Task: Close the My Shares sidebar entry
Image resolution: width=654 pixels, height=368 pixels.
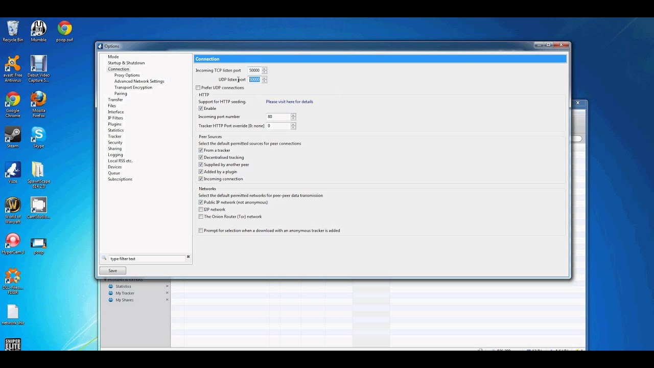Action: point(167,300)
